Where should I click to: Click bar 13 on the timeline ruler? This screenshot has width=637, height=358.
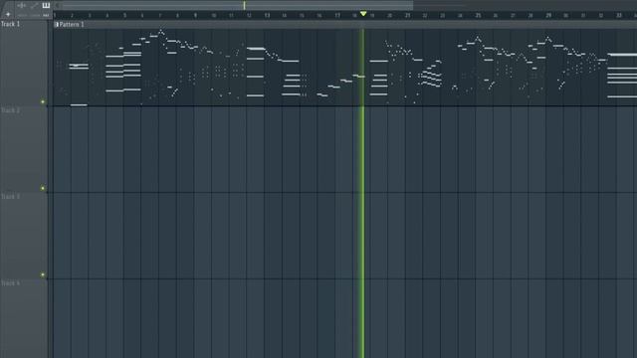click(x=267, y=16)
